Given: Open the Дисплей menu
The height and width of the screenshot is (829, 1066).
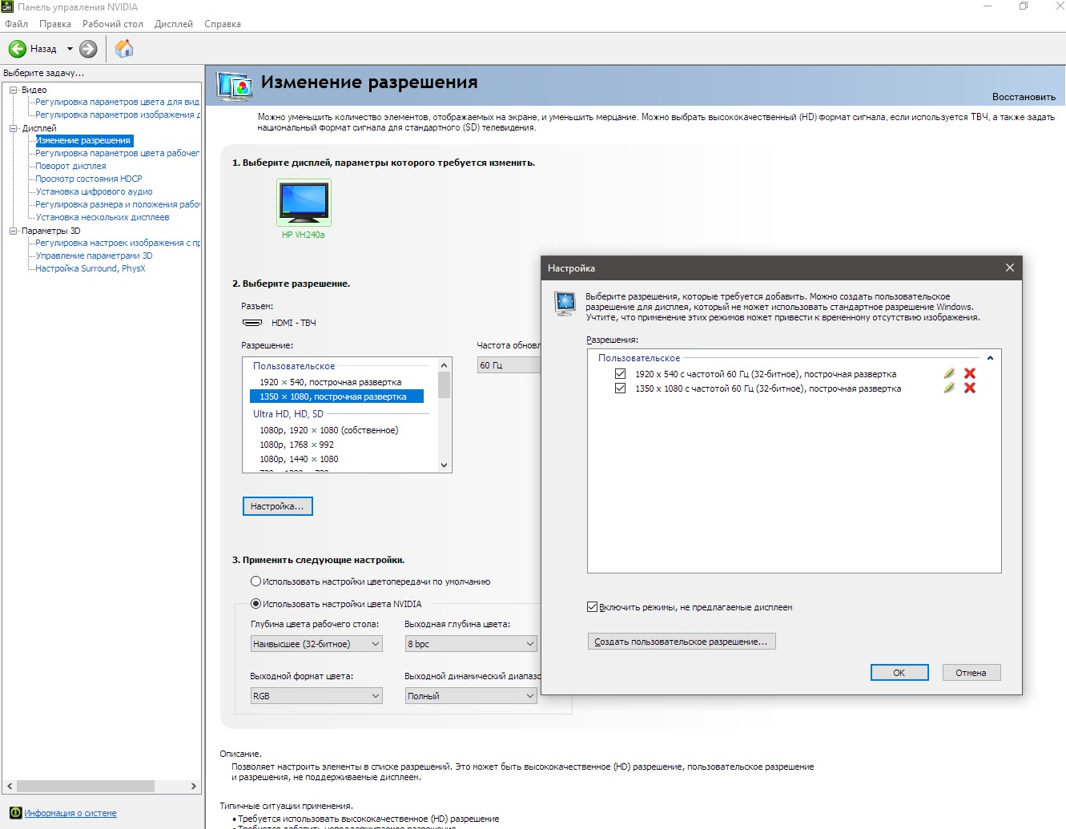Looking at the screenshot, I should pos(174,24).
